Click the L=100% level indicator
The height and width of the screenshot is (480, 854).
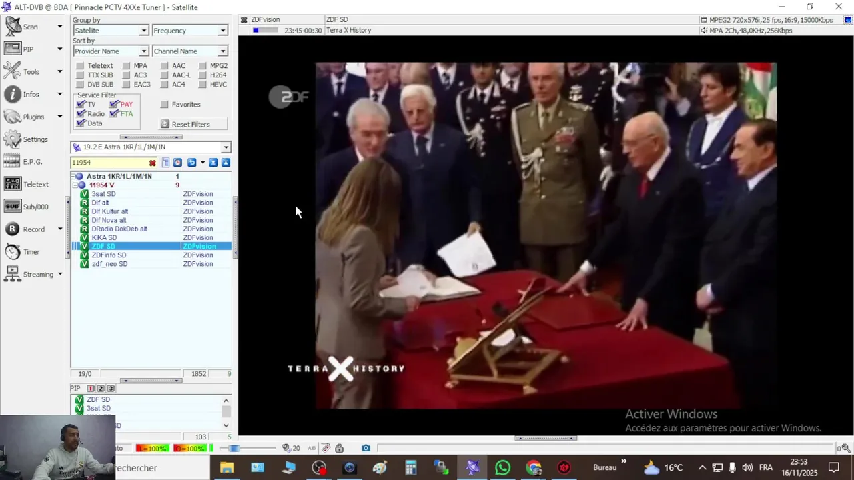click(152, 449)
